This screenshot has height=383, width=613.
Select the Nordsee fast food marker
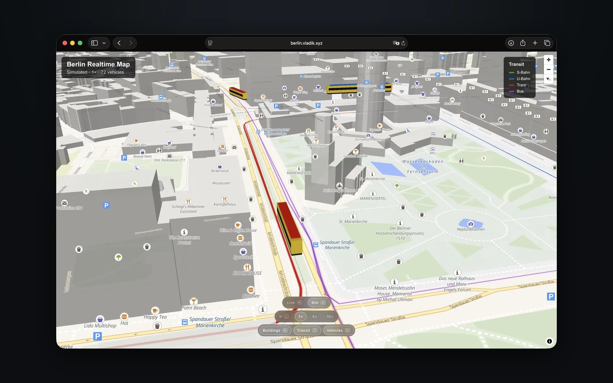pyautogui.click(x=251, y=290)
